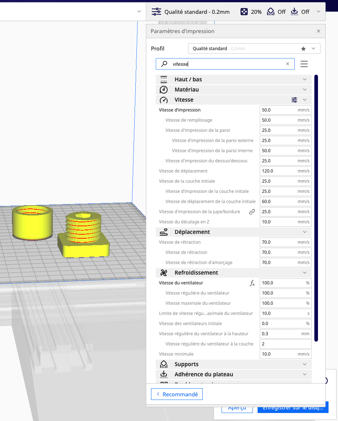Screen dimensions: 338x421
Task: Edit Vitesse régulière du ventilateur à la couche
Action: 286,344
